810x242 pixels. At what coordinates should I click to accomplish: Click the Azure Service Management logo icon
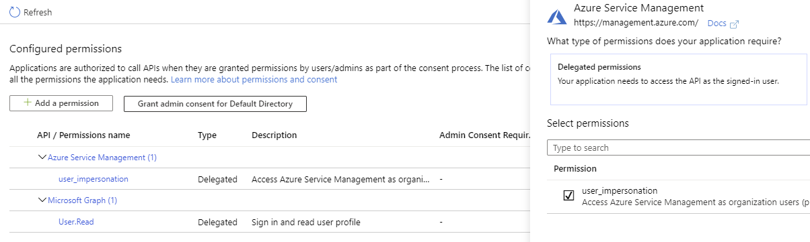[x=558, y=17]
